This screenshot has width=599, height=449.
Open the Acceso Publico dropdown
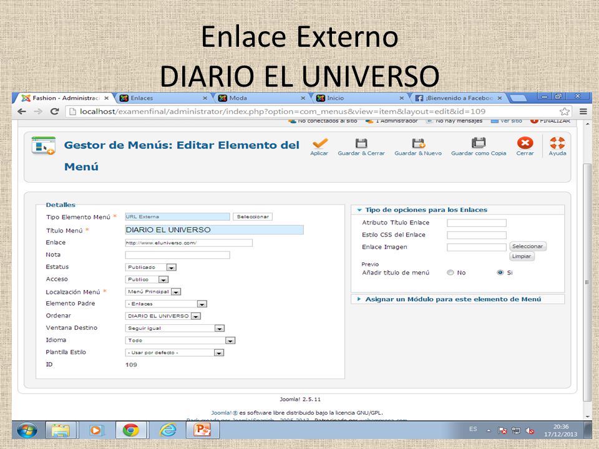point(147,279)
